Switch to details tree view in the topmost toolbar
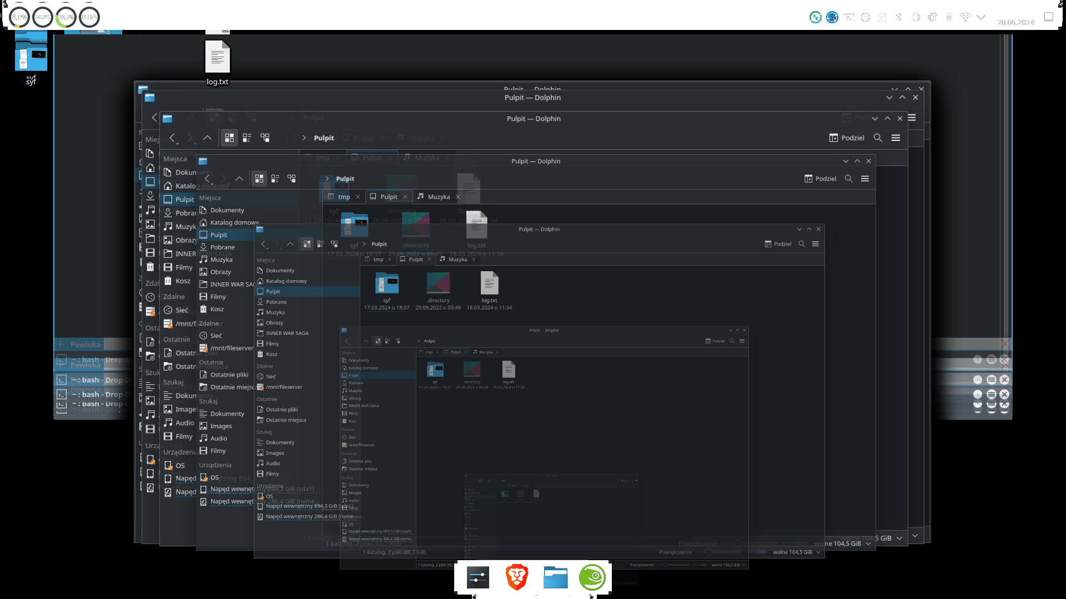Viewport: 1066px width, 599px height. (265, 138)
